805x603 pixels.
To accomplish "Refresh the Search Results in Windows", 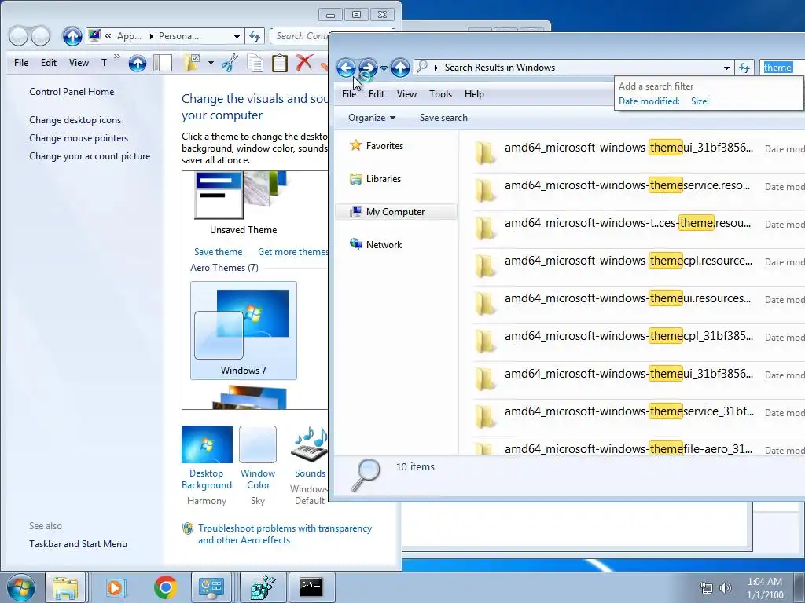I will click(x=744, y=68).
